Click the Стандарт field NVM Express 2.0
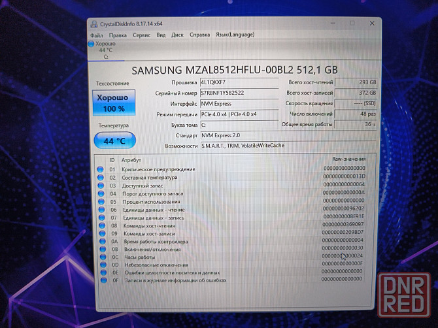The width and height of the screenshot is (438, 328). pyautogui.click(x=288, y=135)
